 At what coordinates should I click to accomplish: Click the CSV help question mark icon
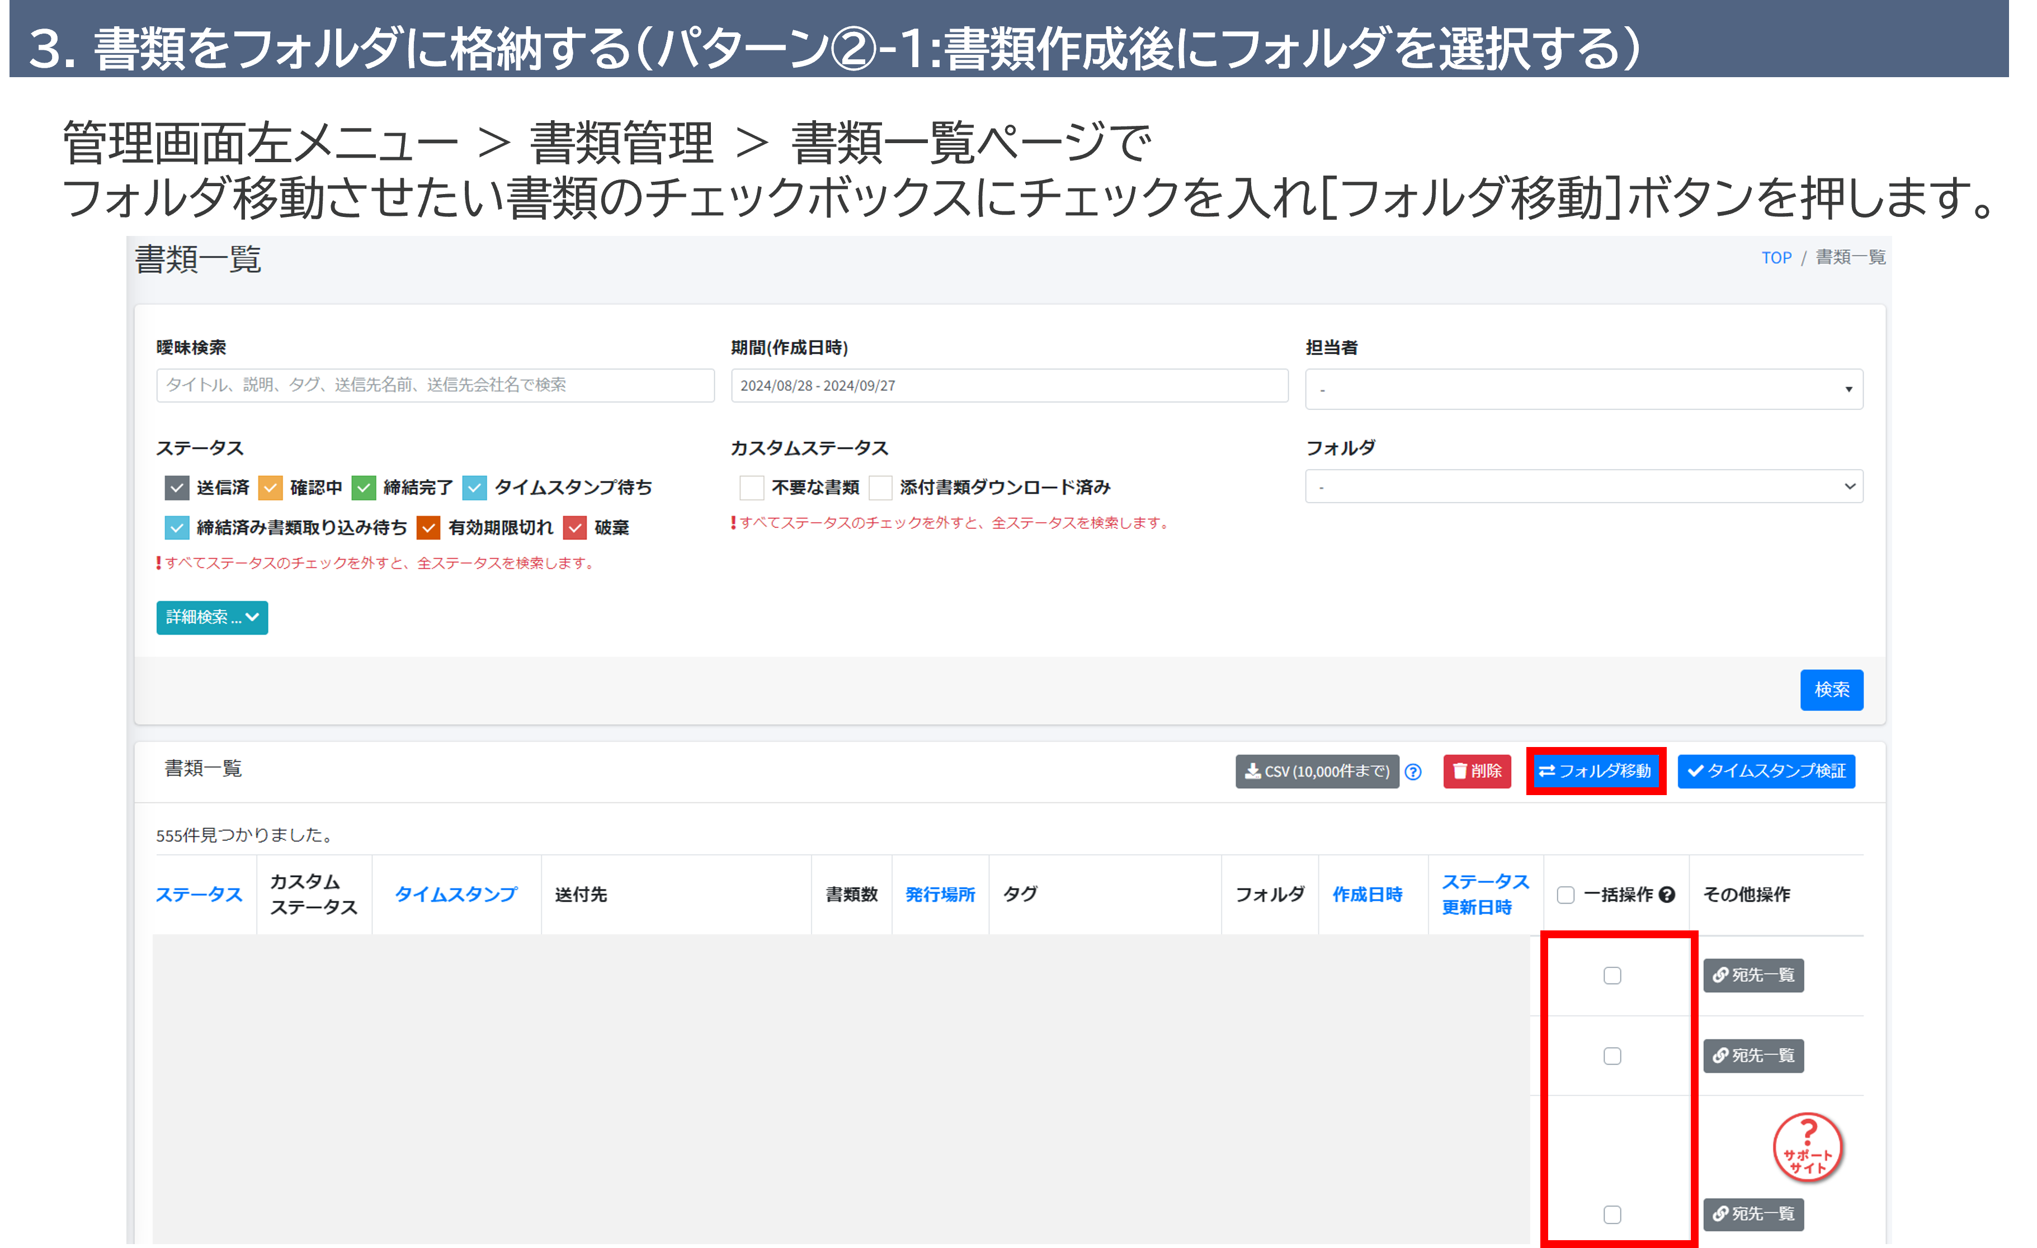1413,772
